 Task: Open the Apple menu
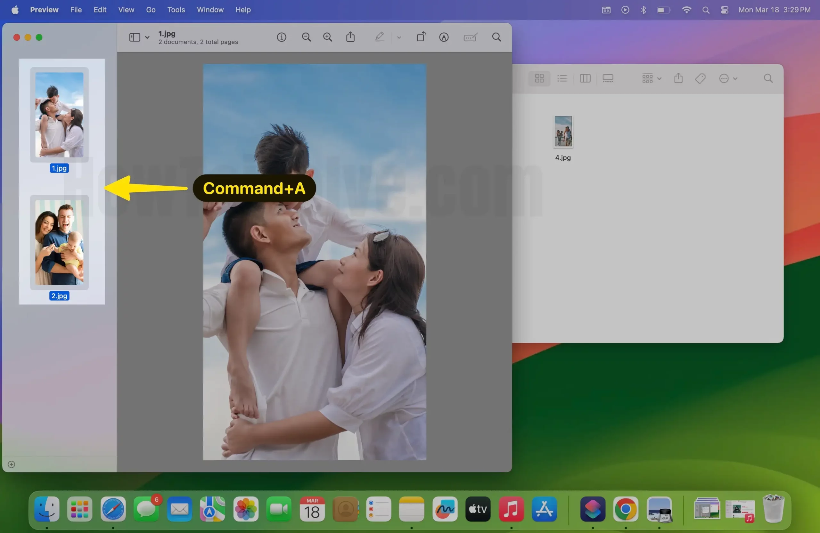point(15,10)
